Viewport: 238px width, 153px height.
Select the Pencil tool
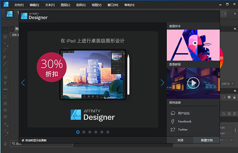5,63
